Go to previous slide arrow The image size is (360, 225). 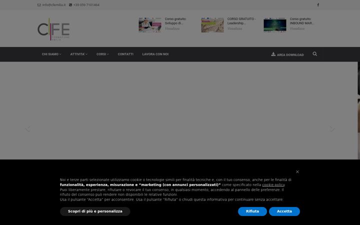[x=28, y=128]
